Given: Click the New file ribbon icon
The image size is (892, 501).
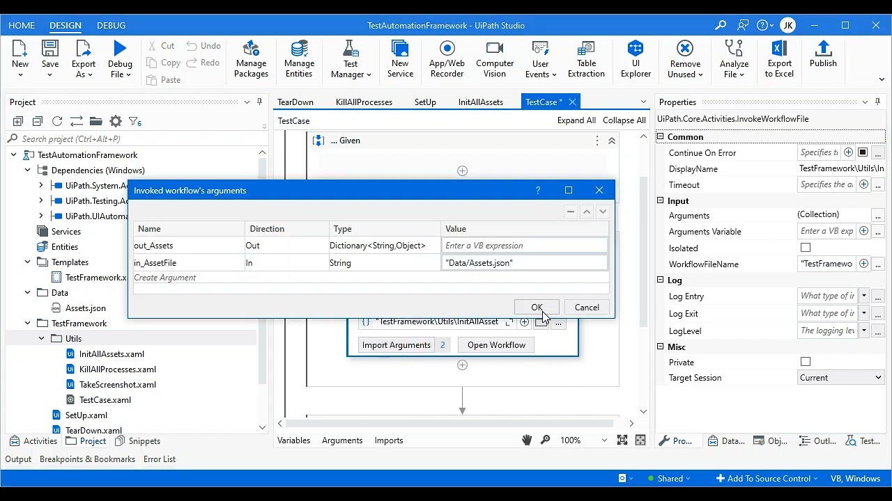Looking at the screenshot, I should point(20,49).
